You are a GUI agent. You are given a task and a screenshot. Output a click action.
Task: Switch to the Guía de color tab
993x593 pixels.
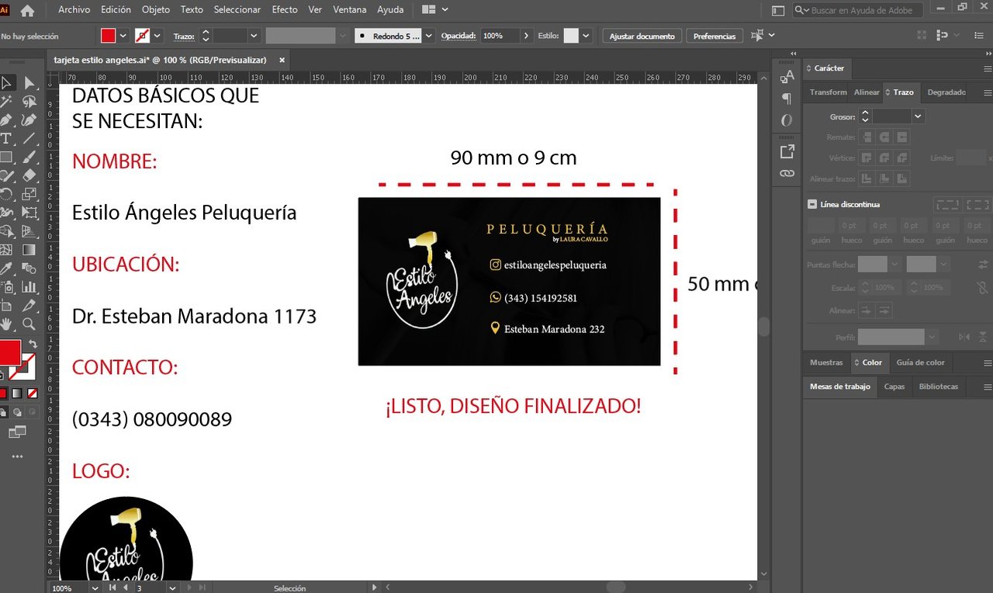920,362
